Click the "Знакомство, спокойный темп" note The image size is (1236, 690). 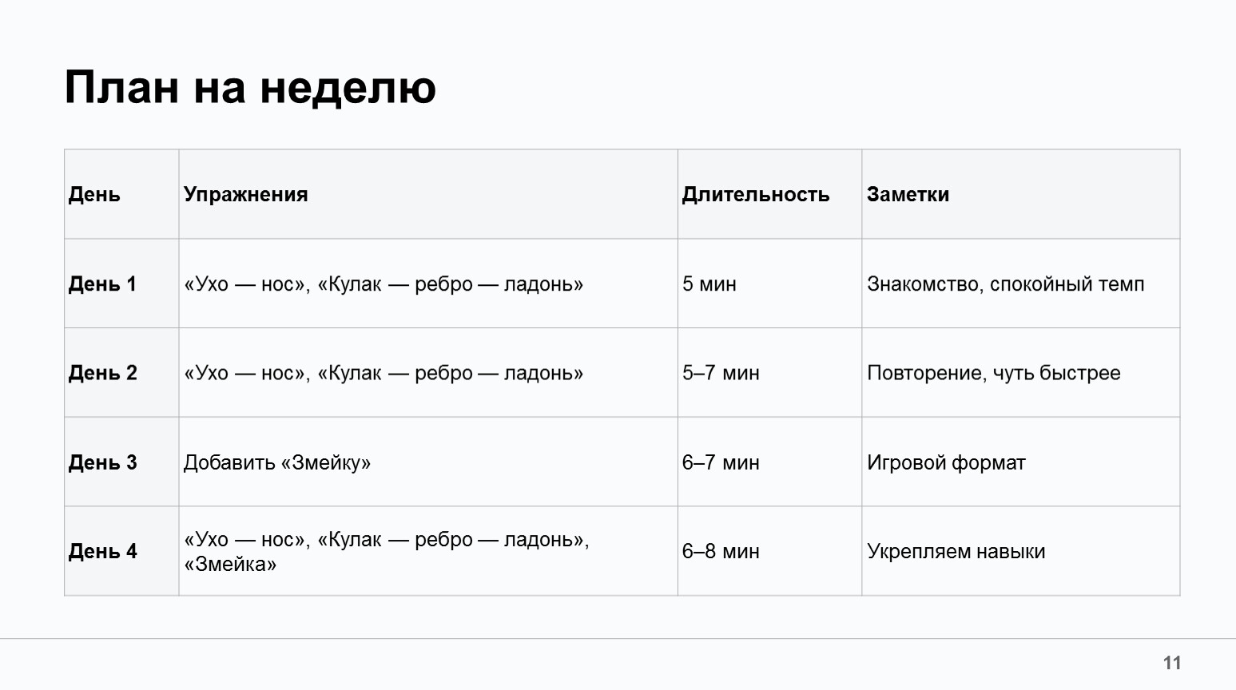coord(1006,284)
